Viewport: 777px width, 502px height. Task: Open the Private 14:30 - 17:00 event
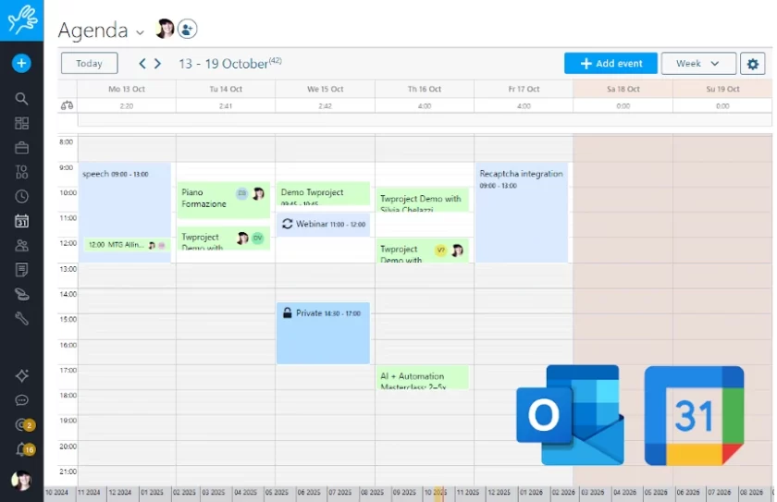(323, 332)
